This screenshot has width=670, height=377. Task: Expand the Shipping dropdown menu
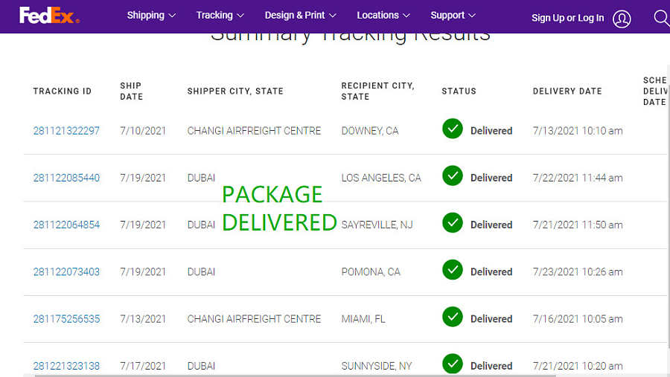click(x=151, y=16)
